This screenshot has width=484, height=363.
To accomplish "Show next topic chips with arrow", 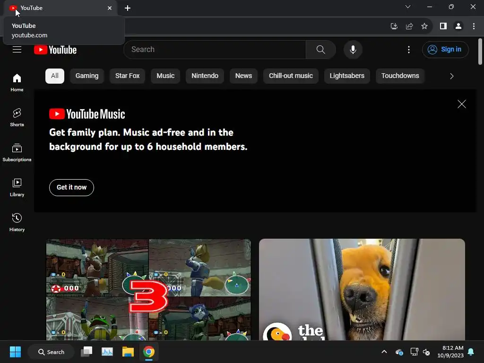I will tap(451, 76).
